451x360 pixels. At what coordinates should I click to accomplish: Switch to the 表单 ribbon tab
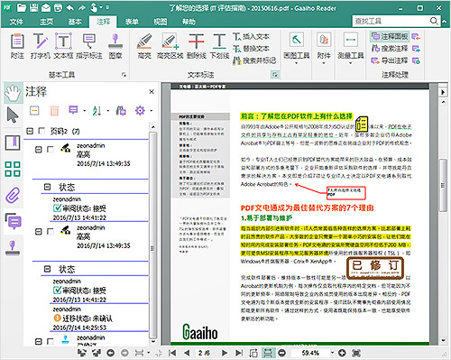coord(132,22)
